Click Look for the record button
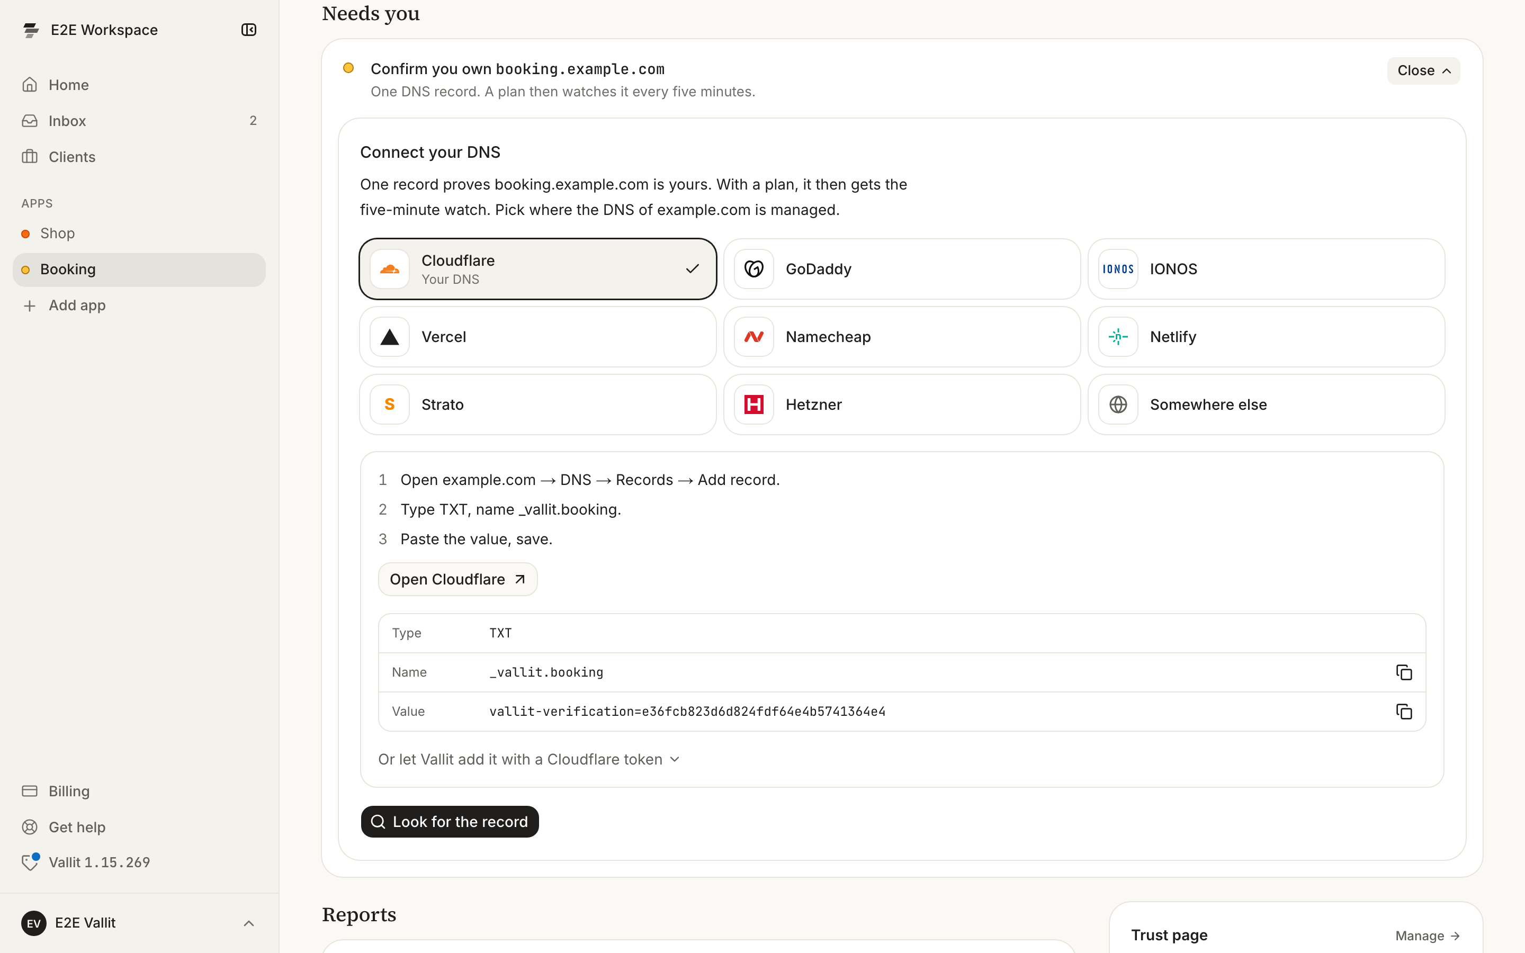Viewport: 1525px width, 953px height. click(x=450, y=822)
